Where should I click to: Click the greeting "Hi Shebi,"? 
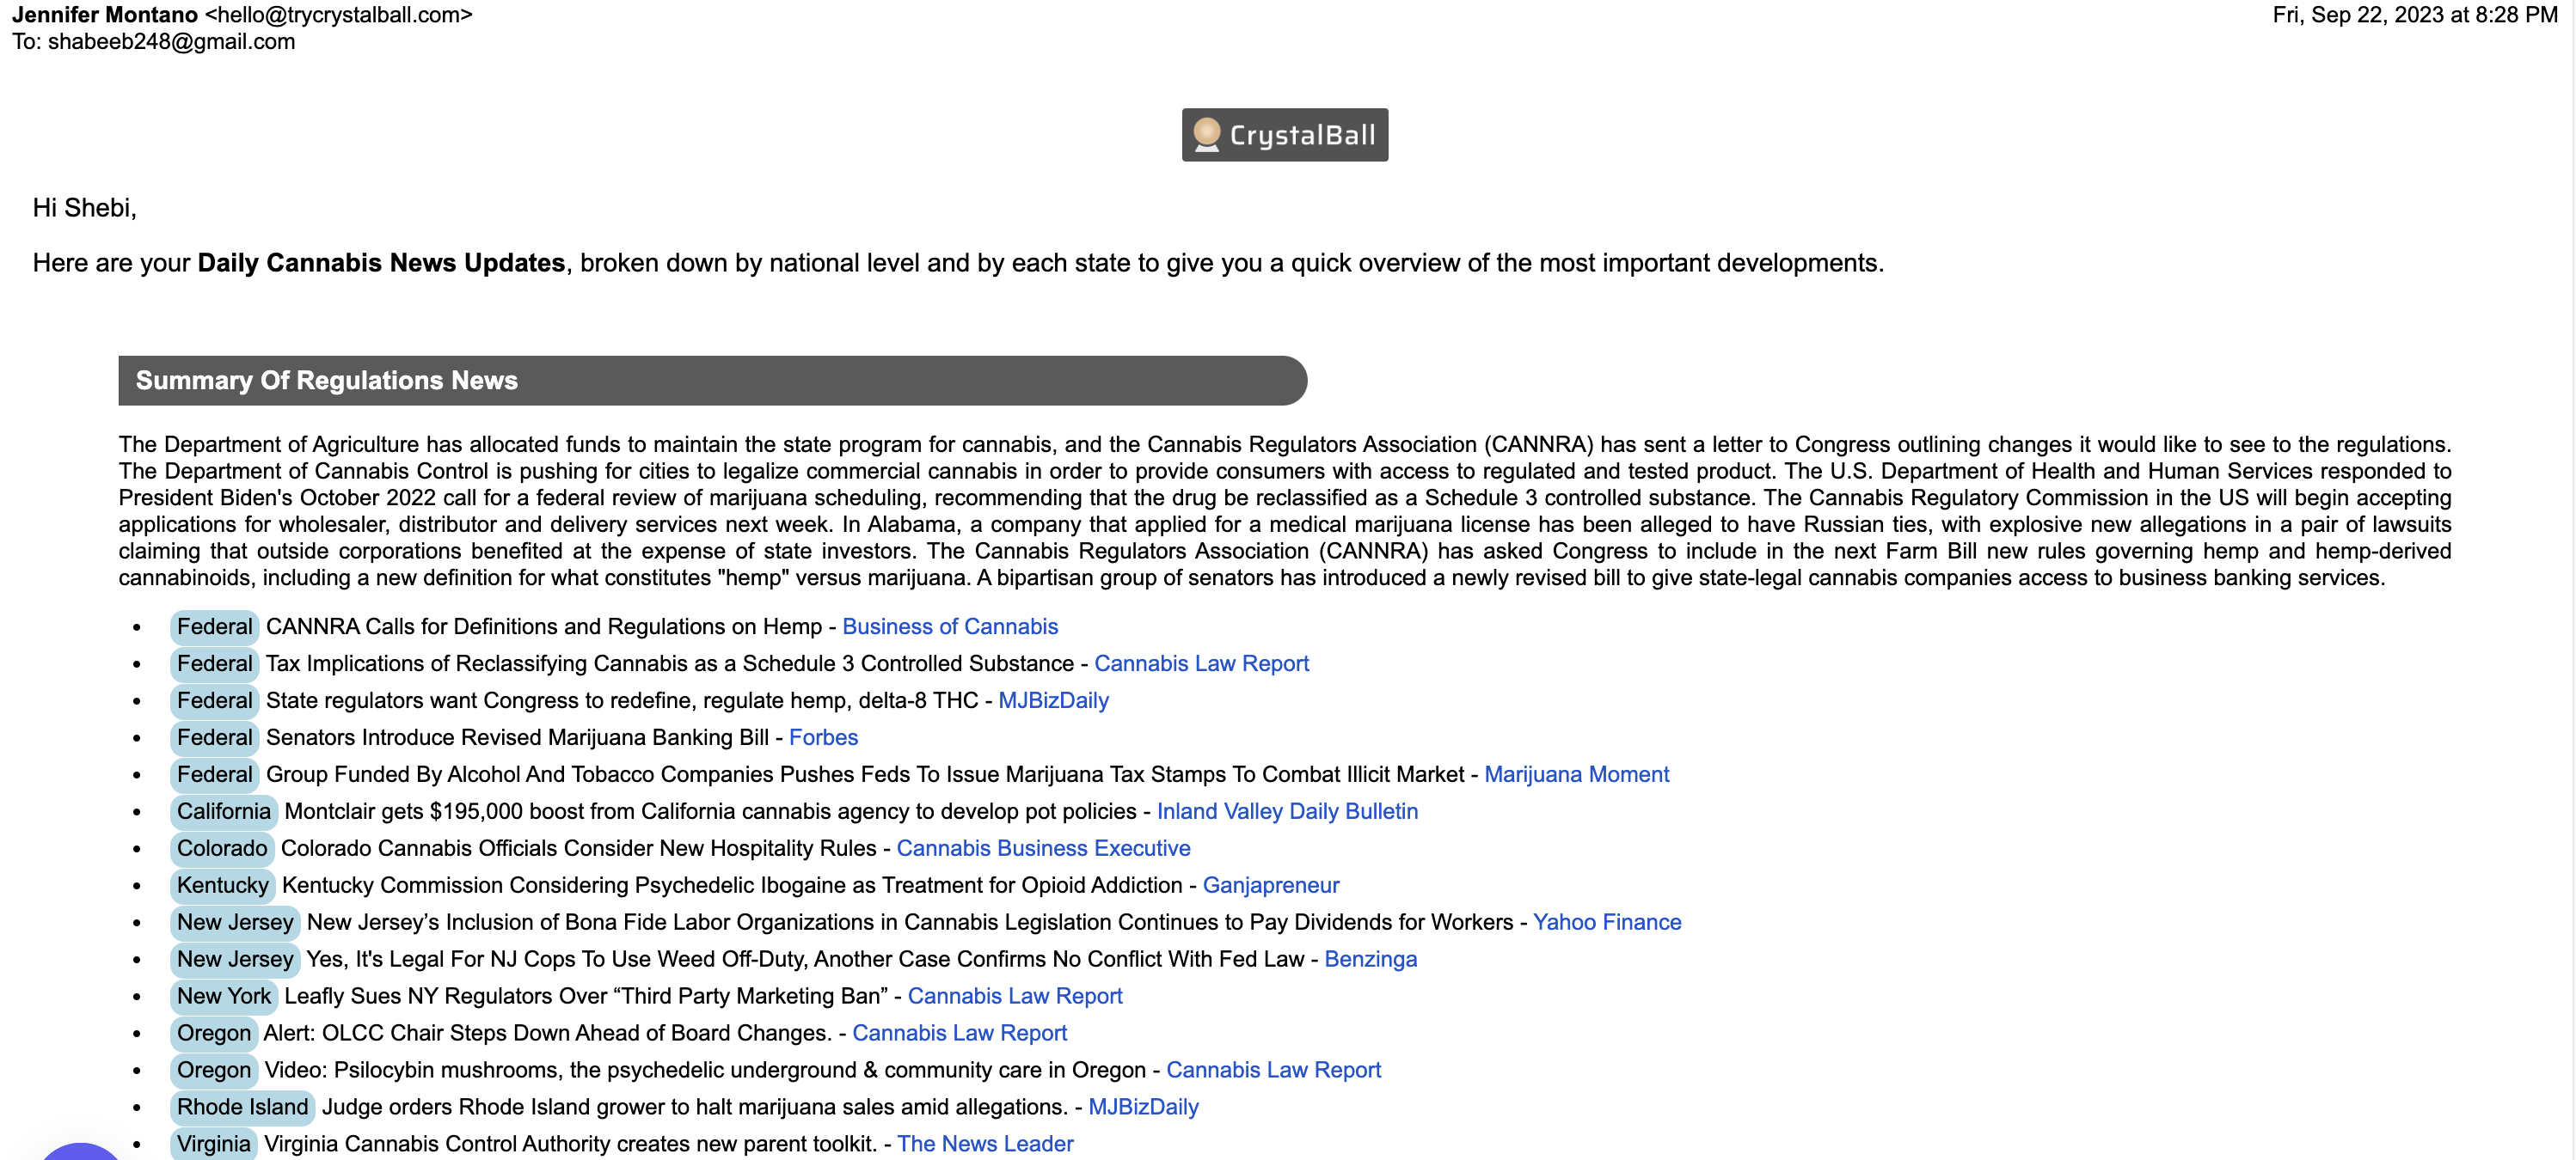(x=84, y=208)
